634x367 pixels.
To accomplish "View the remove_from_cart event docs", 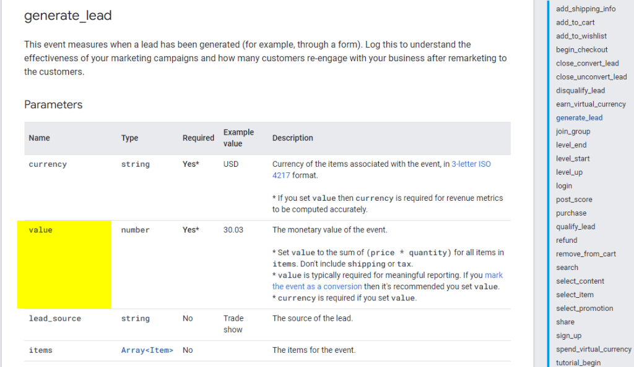I will pos(586,253).
